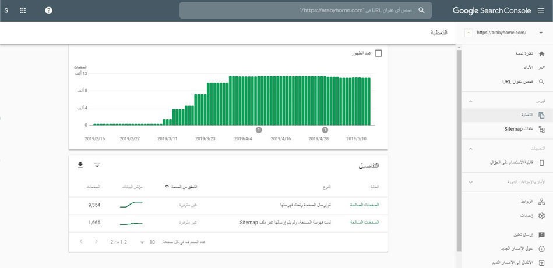Sort by التحقق من الصحة column
The image size is (553, 268).
click(181, 187)
